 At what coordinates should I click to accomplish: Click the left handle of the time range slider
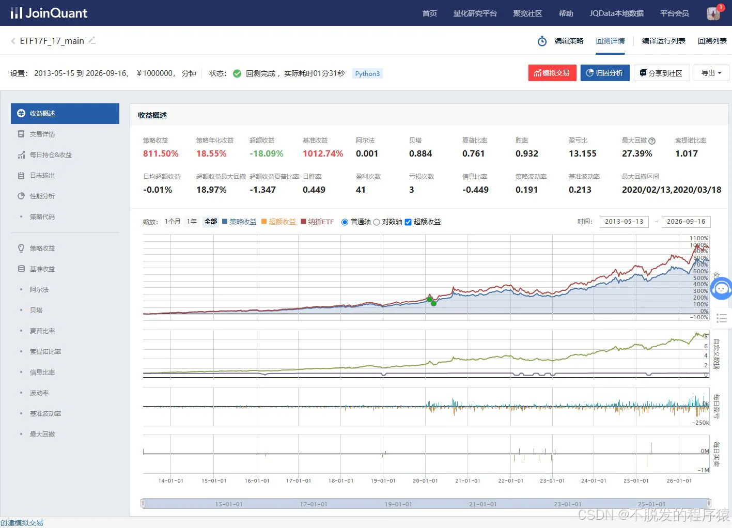click(143, 503)
